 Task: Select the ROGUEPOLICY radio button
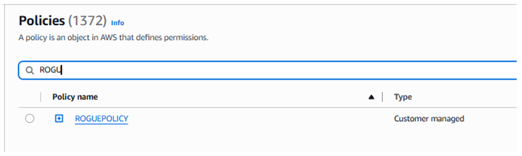tap(30, 119)
